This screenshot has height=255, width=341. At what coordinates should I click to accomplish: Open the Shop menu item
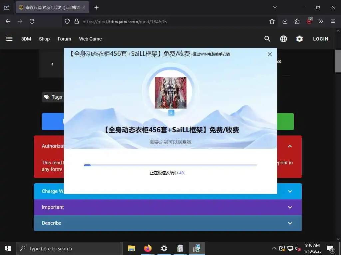pos(44,39)
